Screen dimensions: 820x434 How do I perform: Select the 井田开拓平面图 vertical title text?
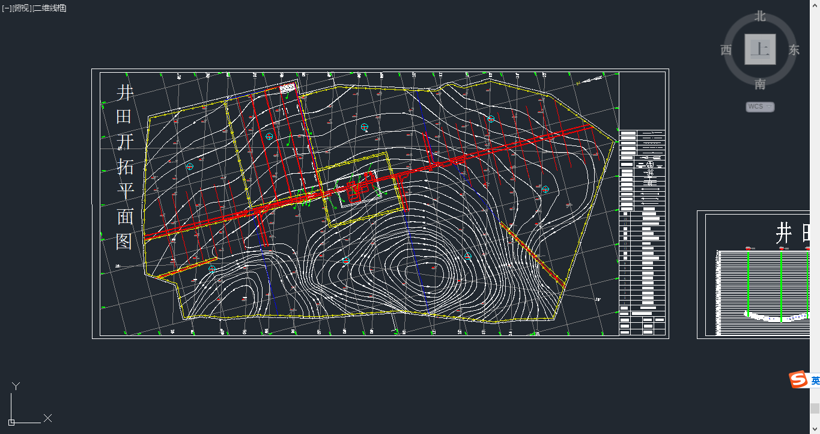[124, 167]
